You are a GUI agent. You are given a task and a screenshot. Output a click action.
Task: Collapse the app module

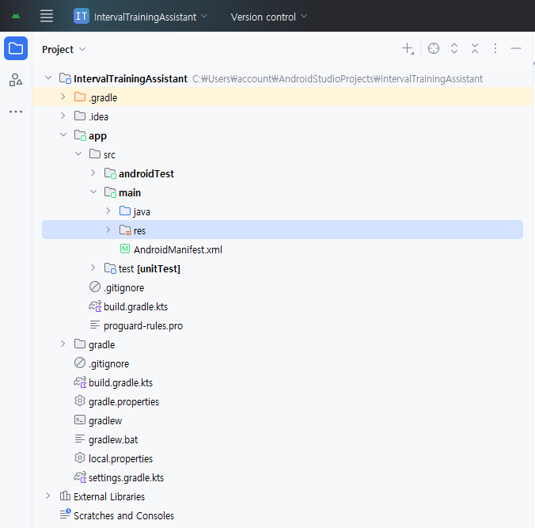pyautogui.click(x=63, y=135)
